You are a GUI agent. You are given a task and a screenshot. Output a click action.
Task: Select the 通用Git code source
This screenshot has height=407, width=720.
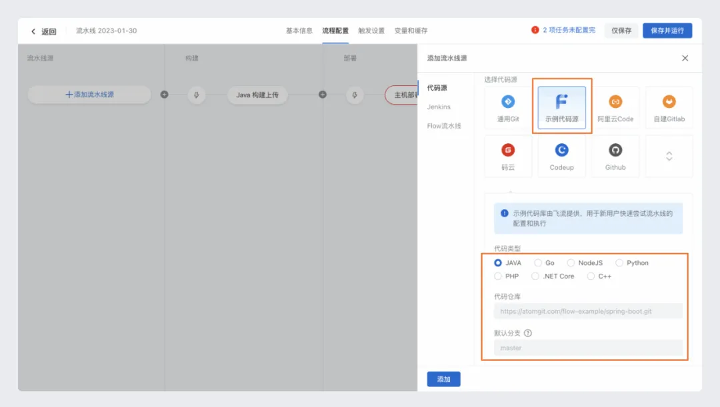point(508,107)
